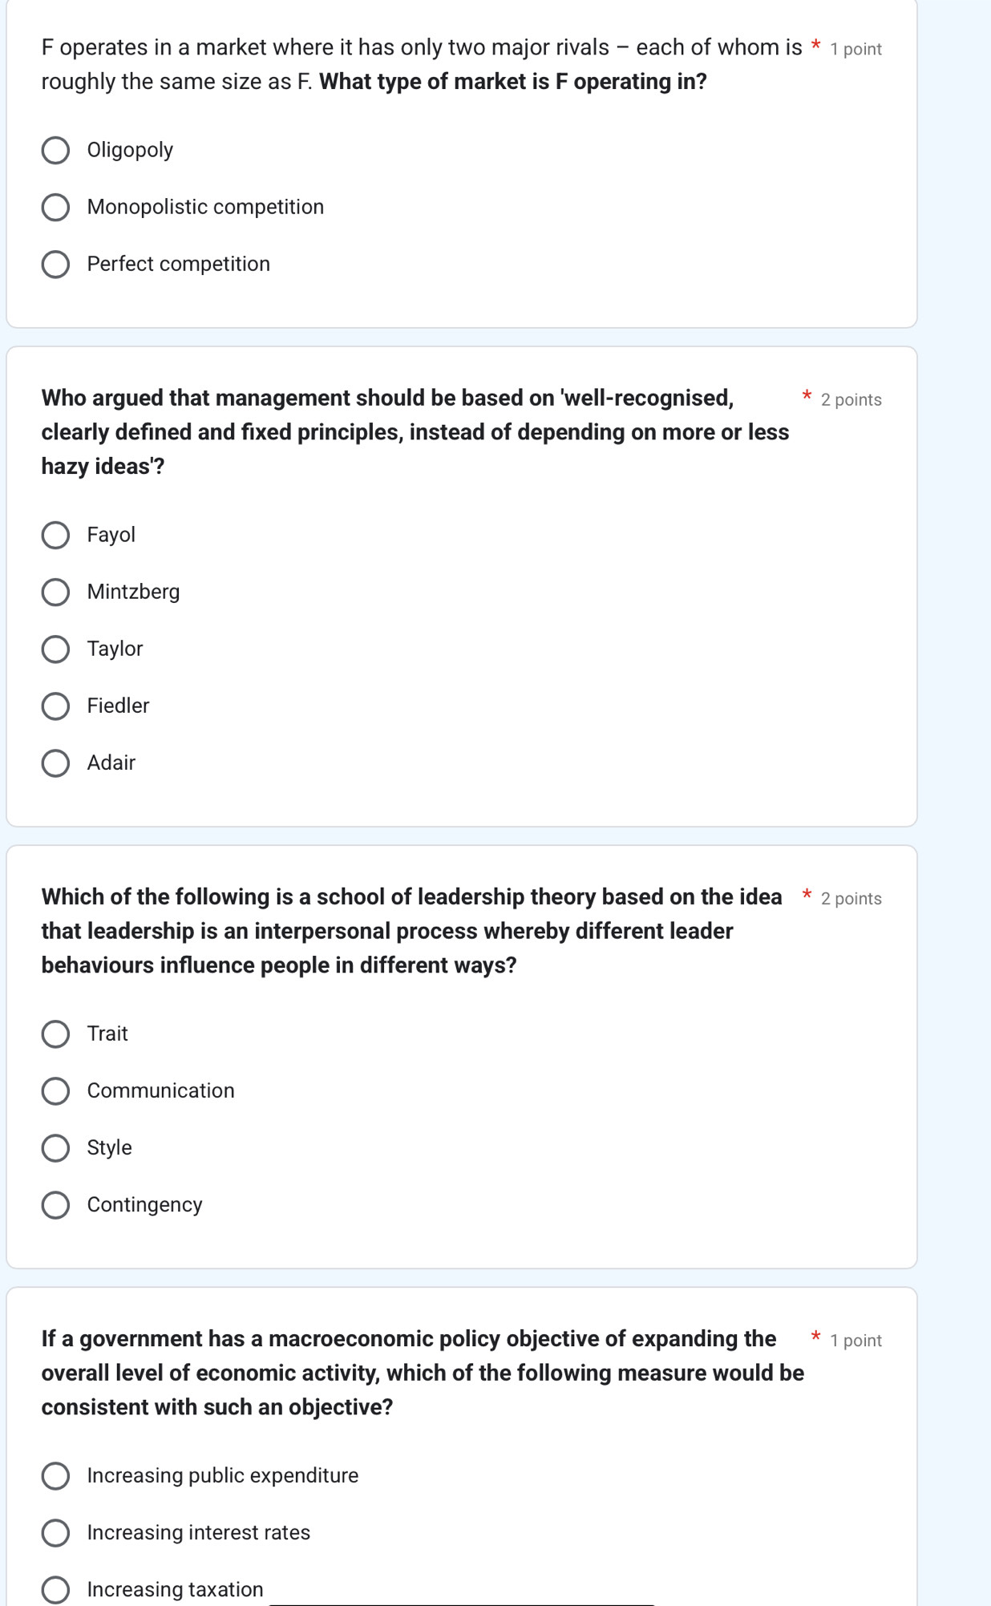Click the management principles question text
This screenshot has height=1606, width=991.
(x=415, y=432)
